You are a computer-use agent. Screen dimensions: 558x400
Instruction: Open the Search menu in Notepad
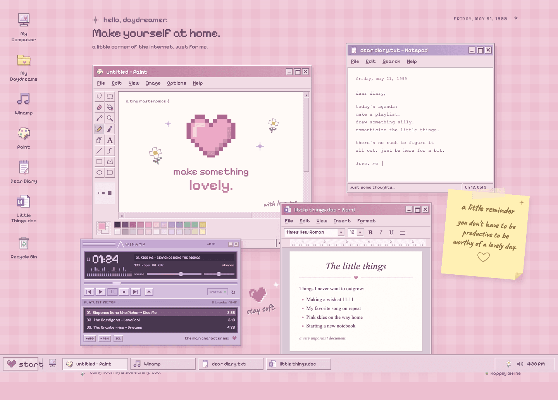click(391, 61)
